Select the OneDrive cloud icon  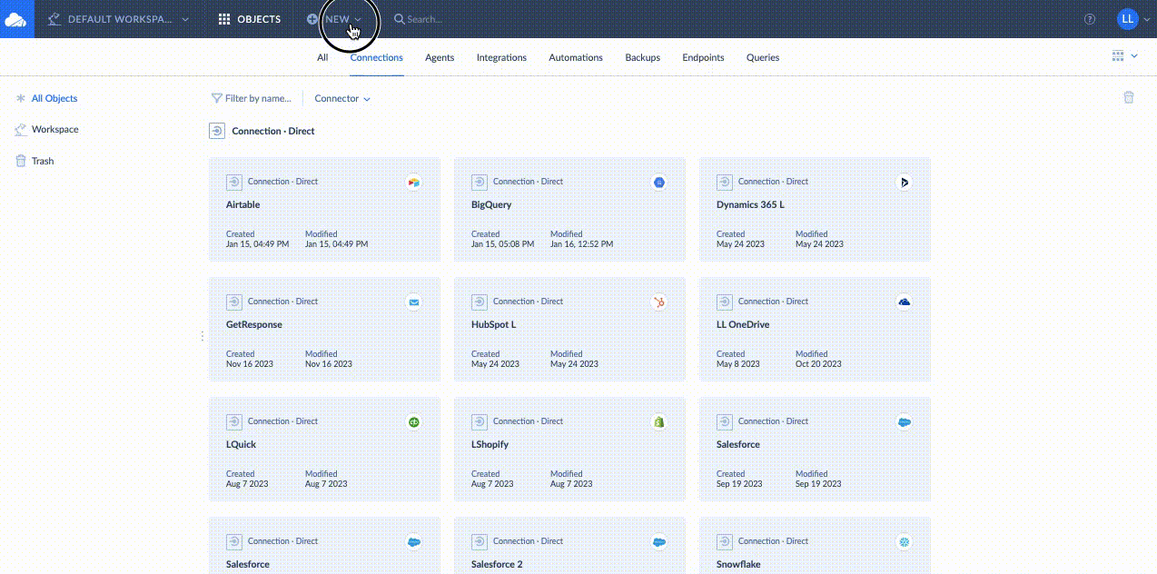[904, 302]
